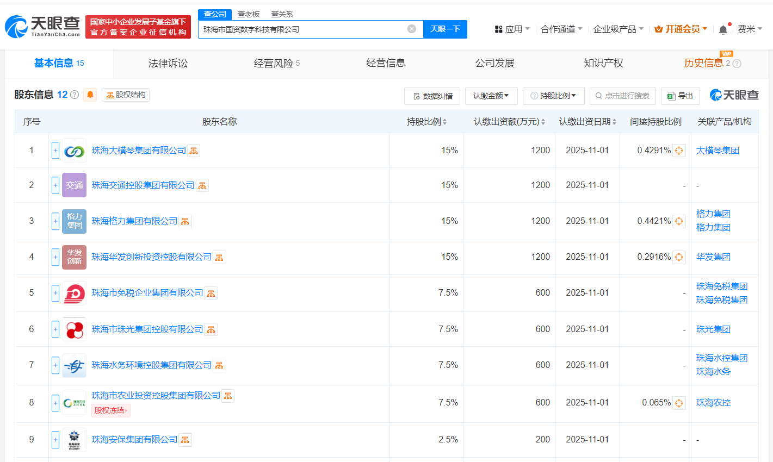The height and width of the screenshot is (462, 773).
Task: Clear the search box with the X icon
Action: (412, 29)
